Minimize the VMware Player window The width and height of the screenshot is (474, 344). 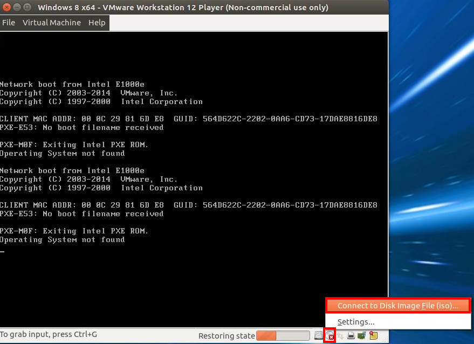click(x=17, y=7)
